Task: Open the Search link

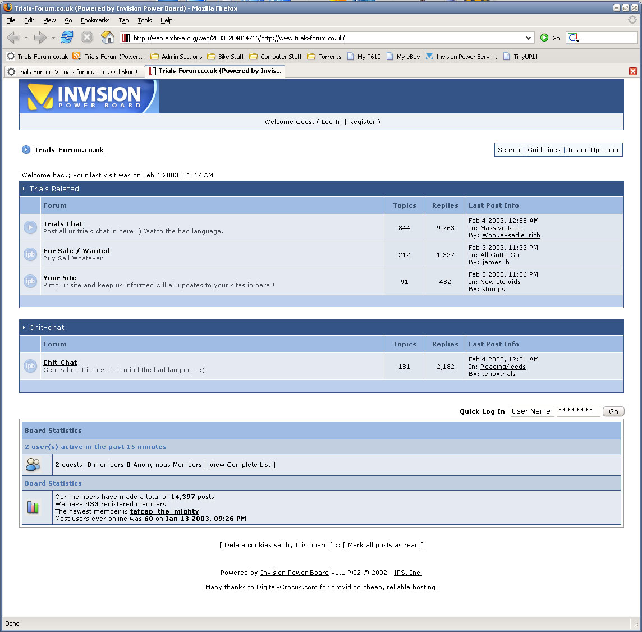Action: click(x=509, y=150)
